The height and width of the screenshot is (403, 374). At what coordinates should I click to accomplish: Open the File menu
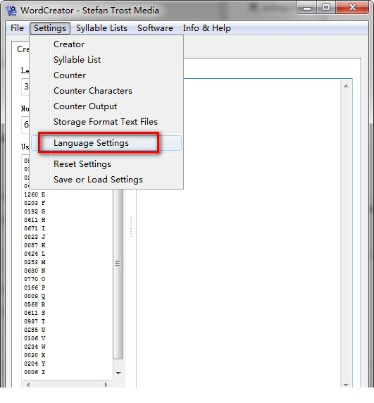[x=17, y=28]
